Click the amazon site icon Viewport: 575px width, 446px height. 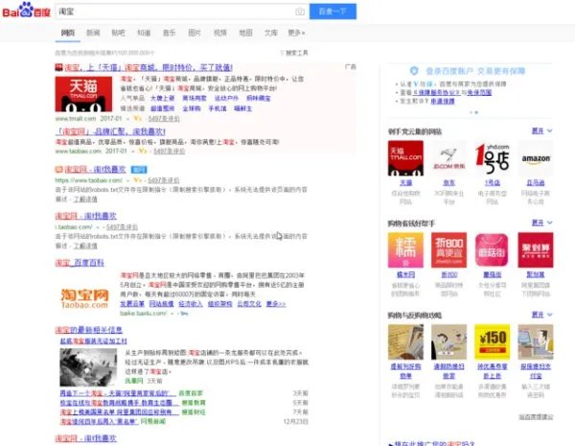[x=536, y=158]
